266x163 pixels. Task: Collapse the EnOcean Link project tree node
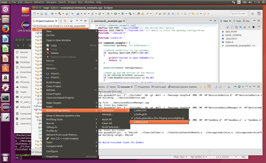click(33, 26)
